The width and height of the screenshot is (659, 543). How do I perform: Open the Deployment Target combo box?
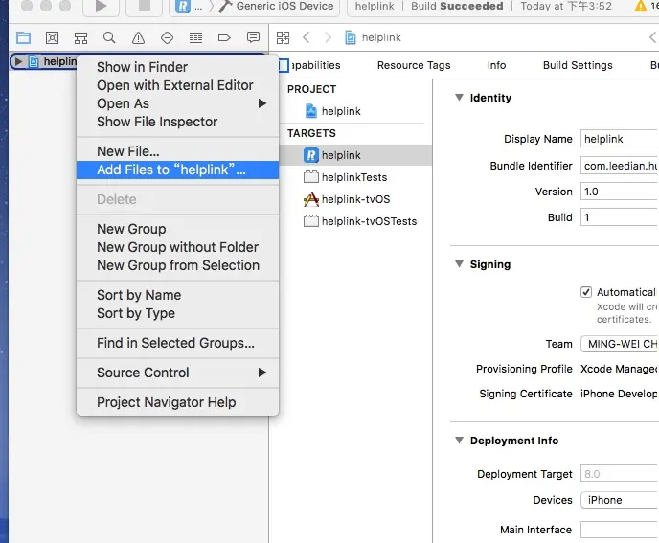pos(620,474)
